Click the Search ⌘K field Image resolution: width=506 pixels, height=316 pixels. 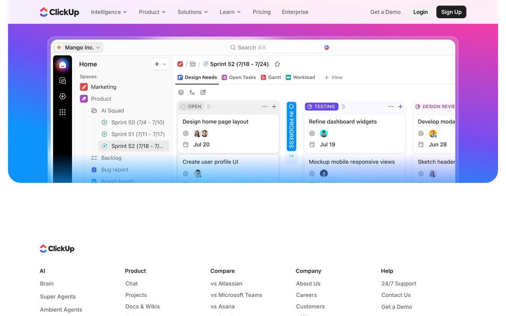pyautogui.click(x=279, y=47)
